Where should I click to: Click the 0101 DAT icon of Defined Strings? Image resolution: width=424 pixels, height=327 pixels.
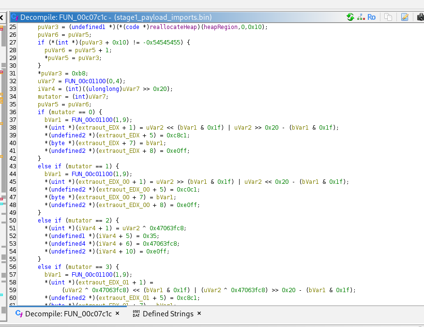(136, 313)
